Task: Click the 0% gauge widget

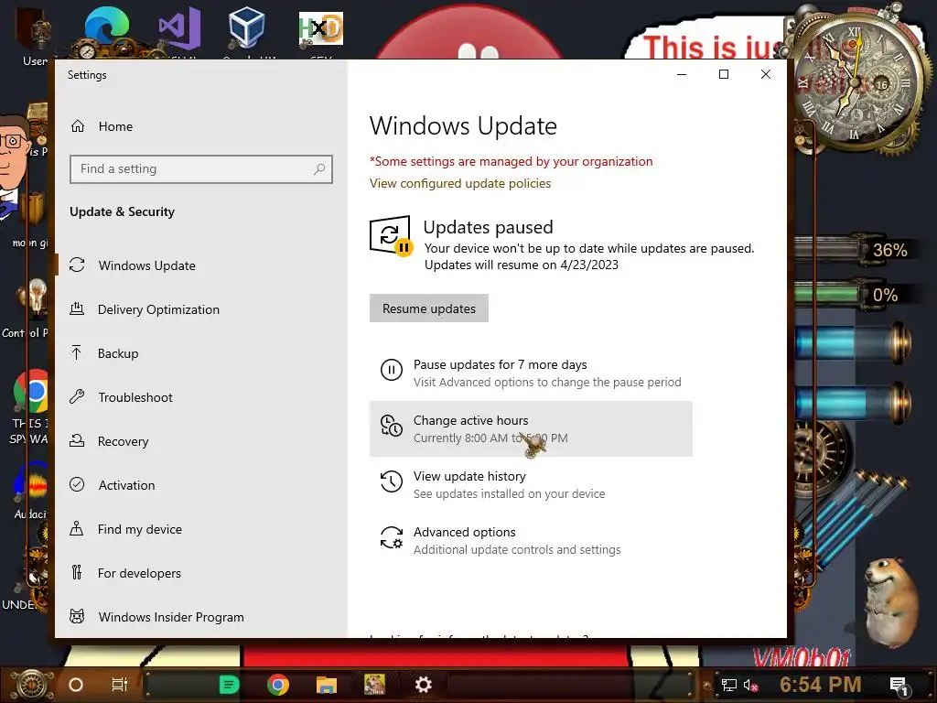Action: tap(856, 295)
